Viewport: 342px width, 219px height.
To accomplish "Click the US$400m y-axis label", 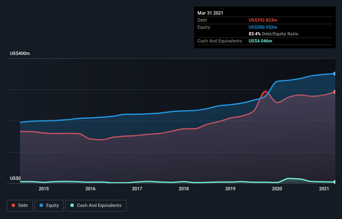I will point(20,53).
